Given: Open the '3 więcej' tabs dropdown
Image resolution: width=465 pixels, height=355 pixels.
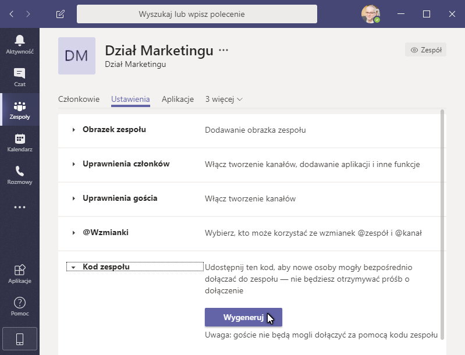Looking at the screenshot, I should pos(224,99).
